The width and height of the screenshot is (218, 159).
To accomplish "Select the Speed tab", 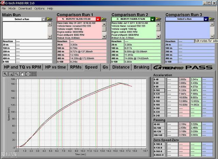I will pos(91,67).
